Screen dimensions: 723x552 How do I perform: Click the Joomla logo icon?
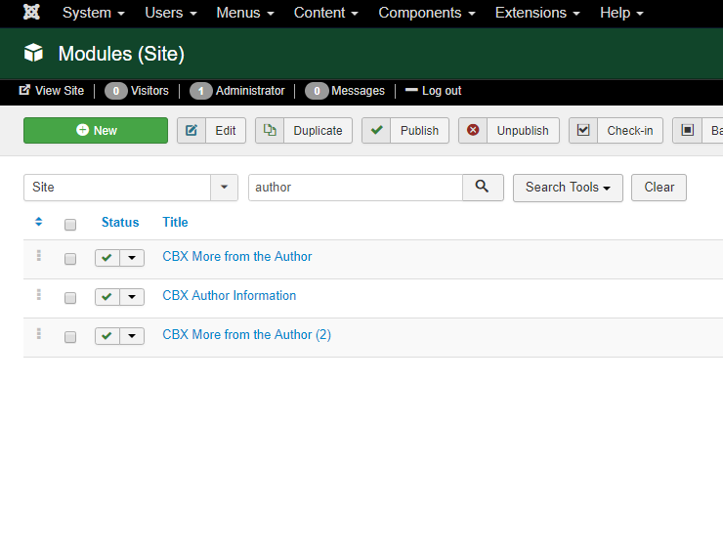click(31, 12)
